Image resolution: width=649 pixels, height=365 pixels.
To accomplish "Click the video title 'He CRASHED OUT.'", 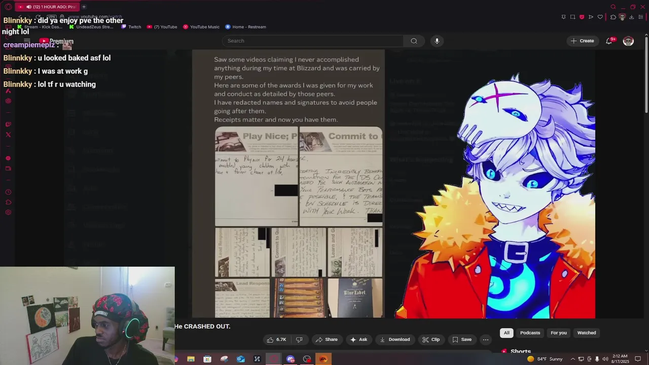I will [202, 326].
